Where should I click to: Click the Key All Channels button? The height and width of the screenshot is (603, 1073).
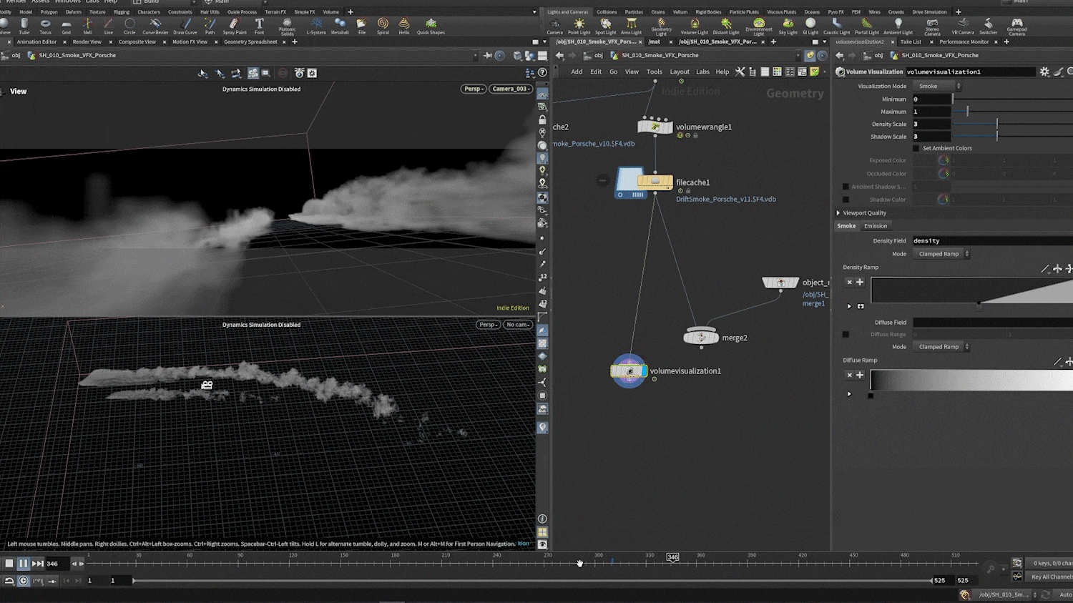click(x=1051, y=577)
